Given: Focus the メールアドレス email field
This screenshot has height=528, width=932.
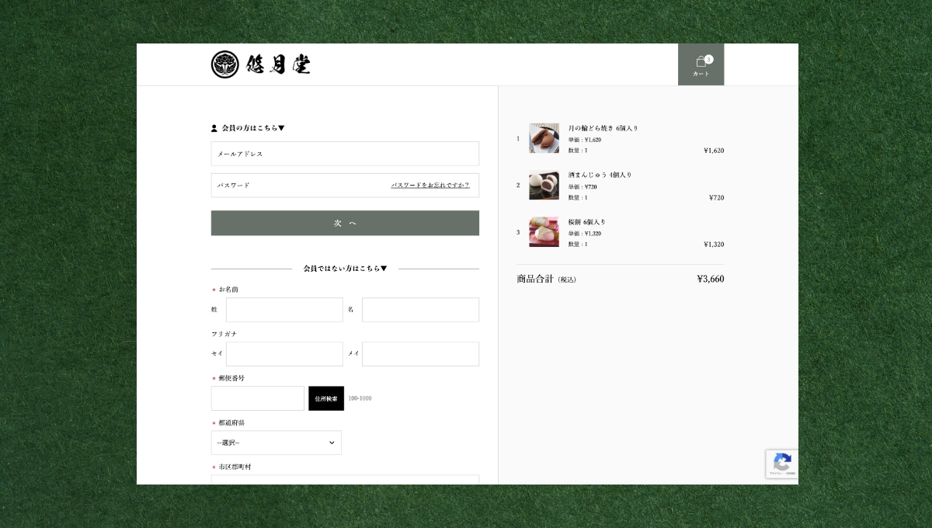Looking at the screenshot, I should [x=345, y=154].
